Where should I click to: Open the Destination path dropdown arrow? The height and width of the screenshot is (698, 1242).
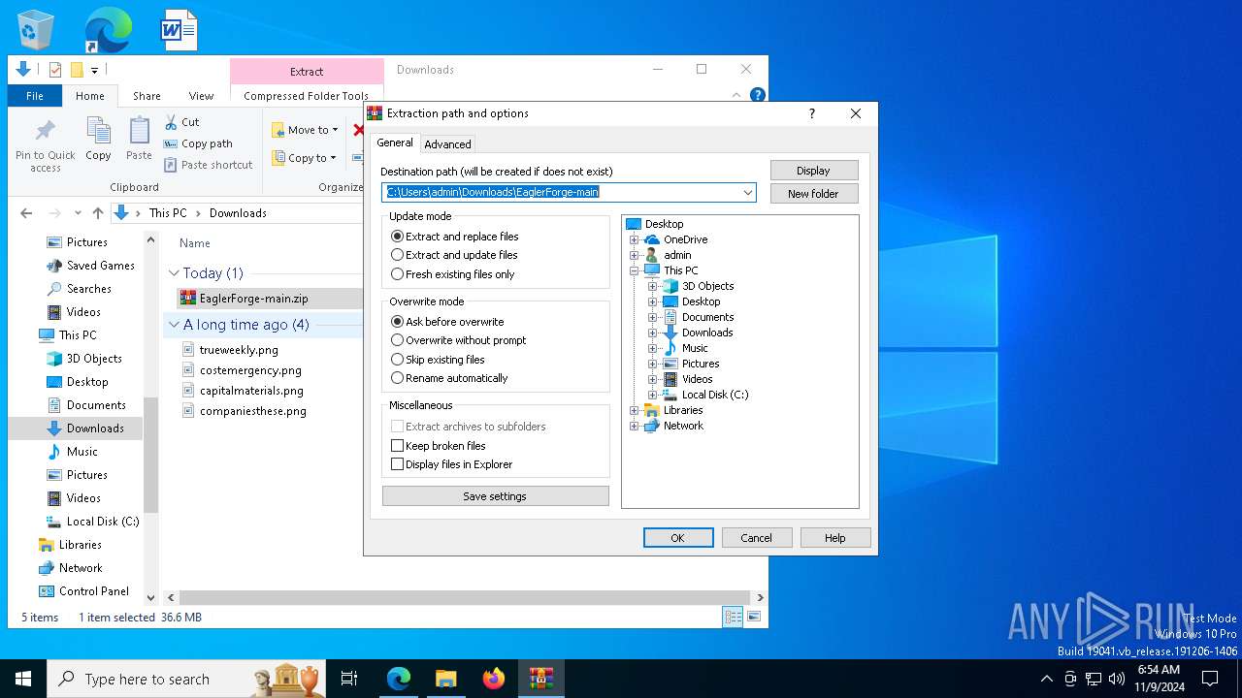pyautogui.click(x=748, y=192)
